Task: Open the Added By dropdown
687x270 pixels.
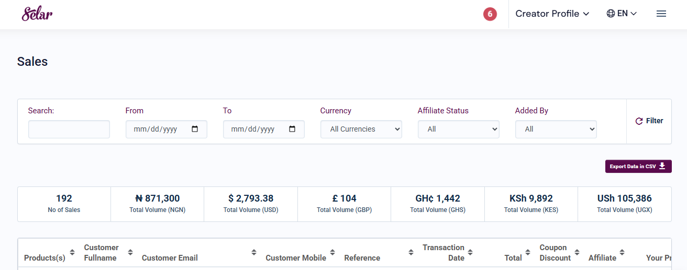Action: click(x=556, y=129)
